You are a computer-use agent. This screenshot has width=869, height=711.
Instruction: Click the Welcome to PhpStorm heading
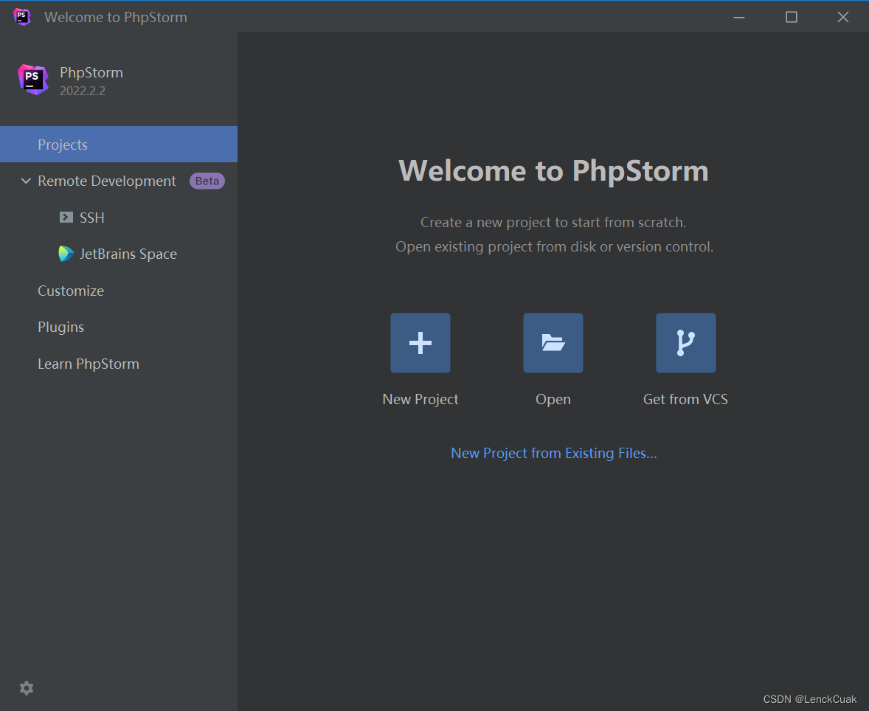pyautogui.click(x=553, y=170)
